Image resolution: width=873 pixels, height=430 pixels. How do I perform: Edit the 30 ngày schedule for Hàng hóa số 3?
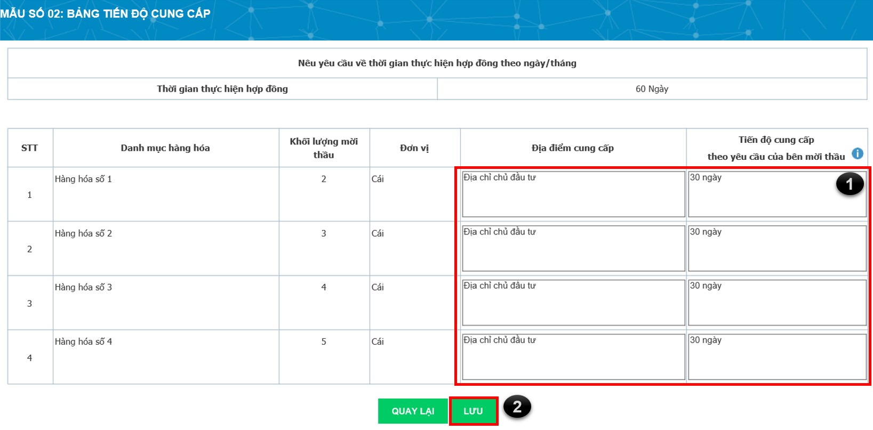click(777, 303)
